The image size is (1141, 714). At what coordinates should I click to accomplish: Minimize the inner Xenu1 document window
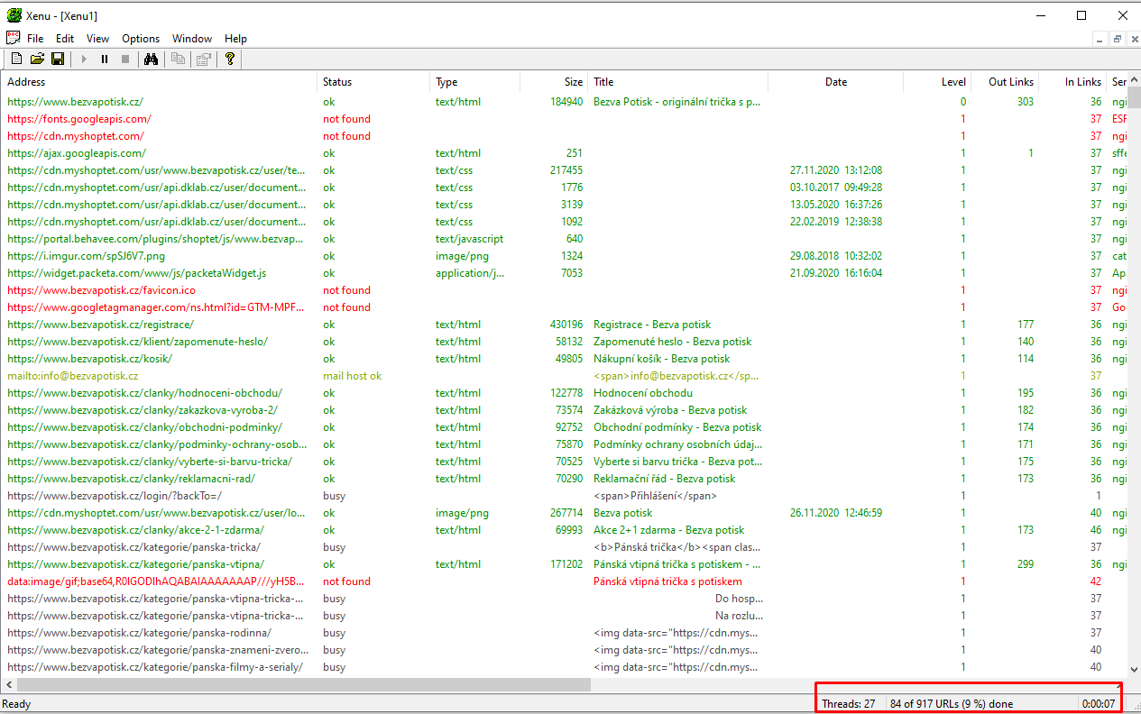point(1100,39)
